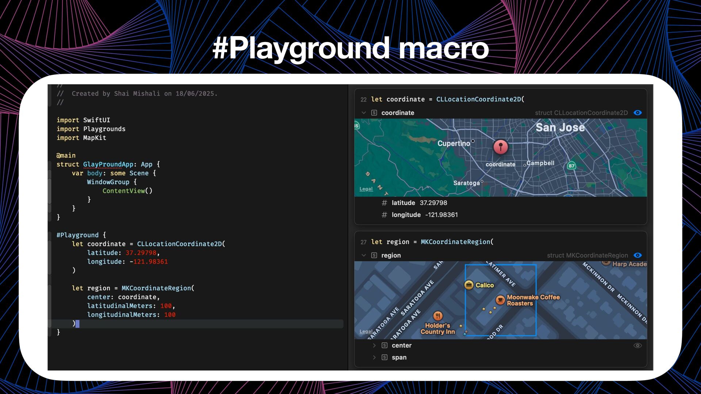Click line 22 header 'let coordinate'
701x394 pixels.
[x=448, y=99]
